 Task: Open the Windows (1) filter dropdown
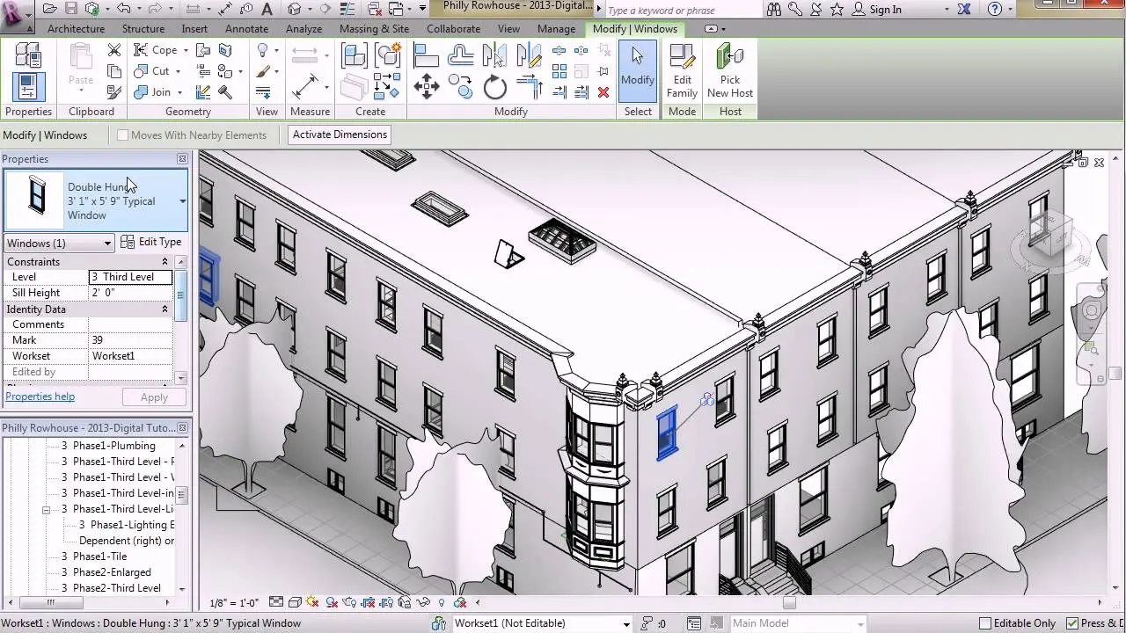pyautogui.click(x=60, y=244)
